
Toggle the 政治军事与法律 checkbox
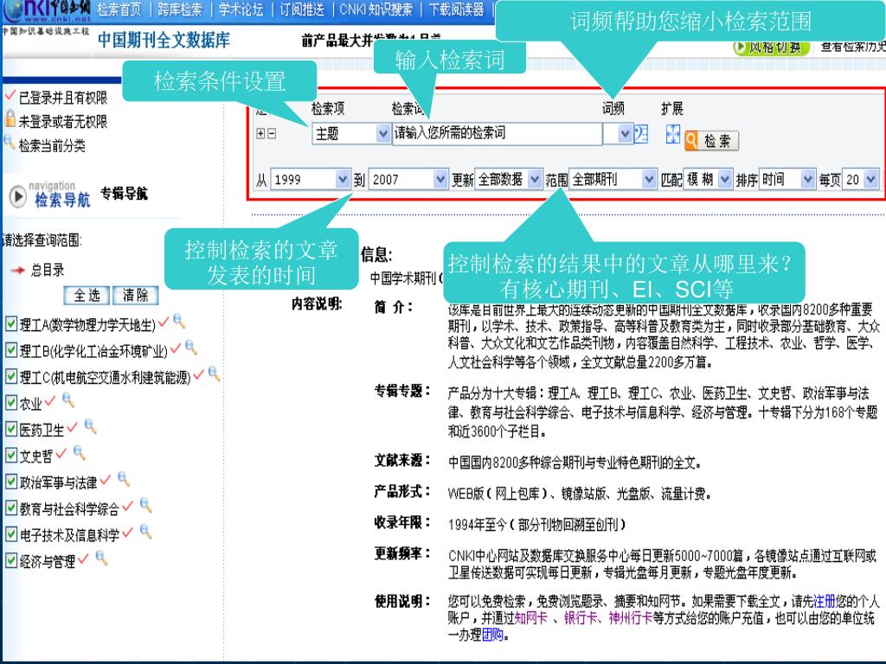(10, 482)
